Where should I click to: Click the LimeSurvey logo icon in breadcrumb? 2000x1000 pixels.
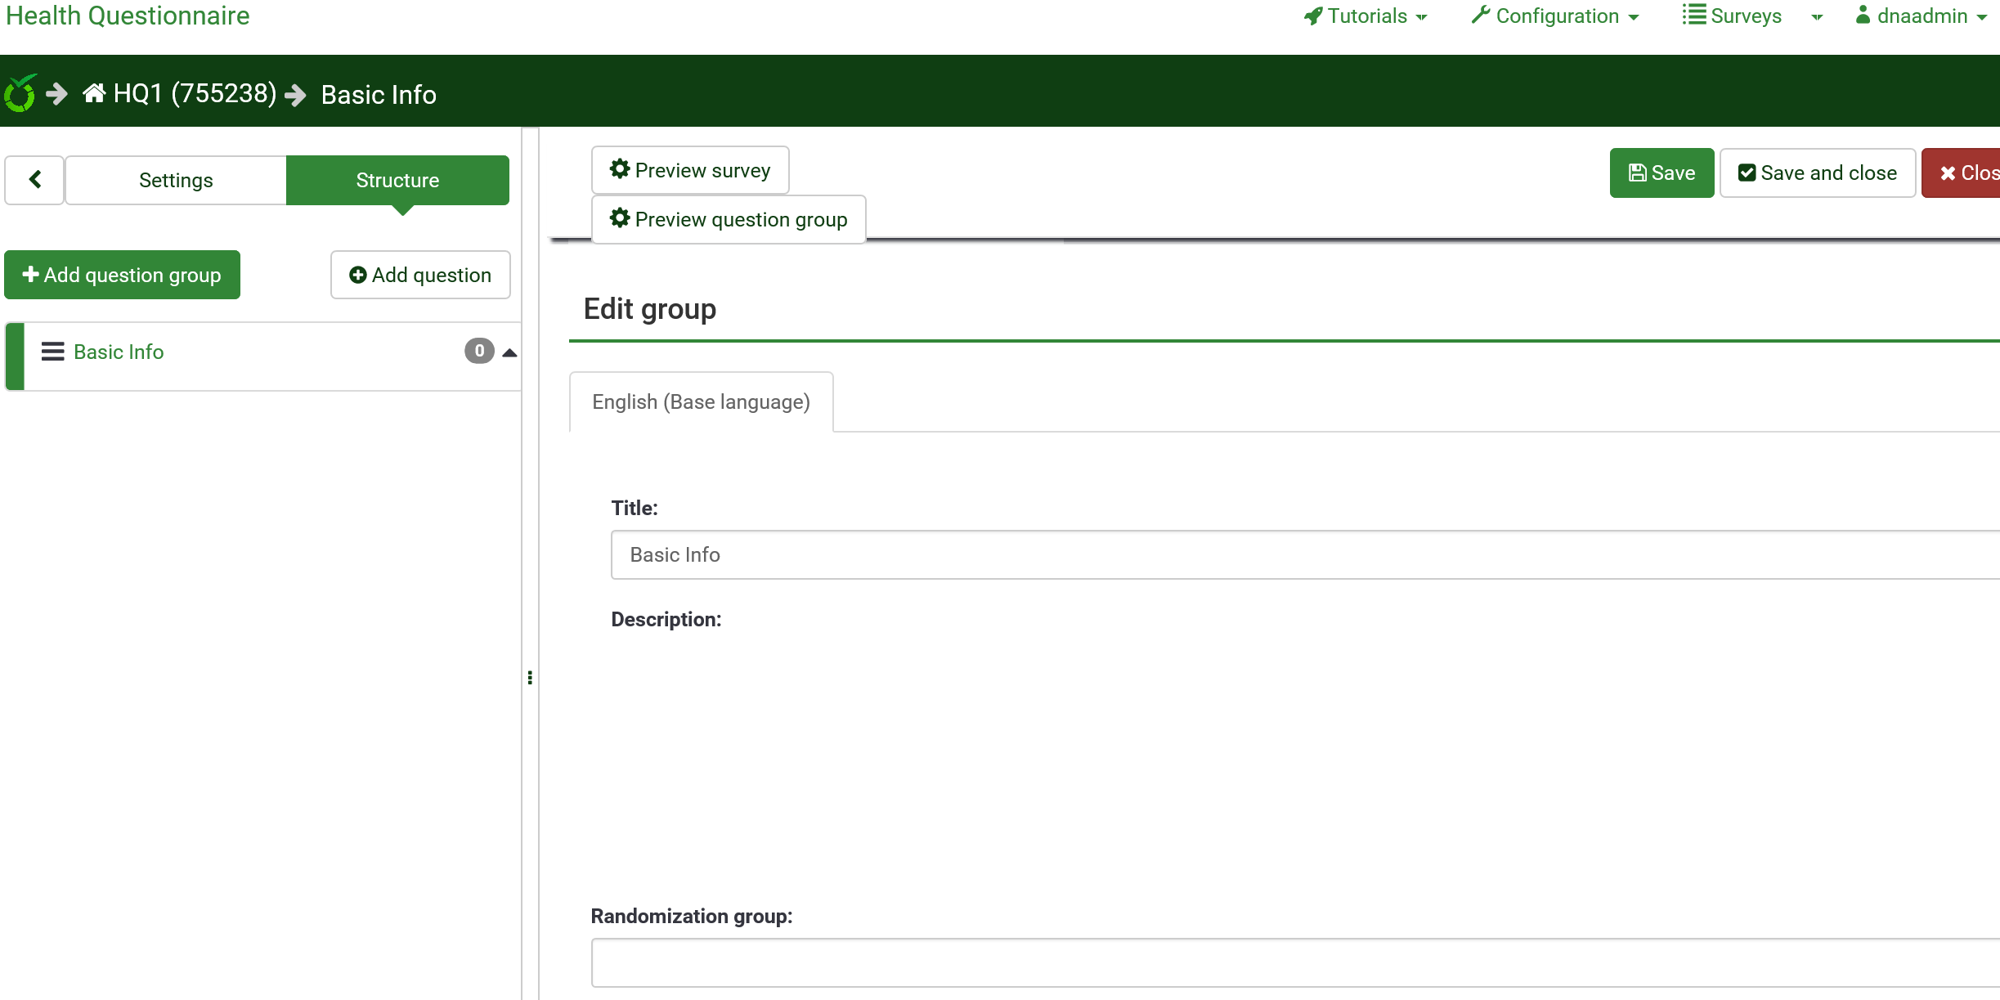(x=20, y=93)
